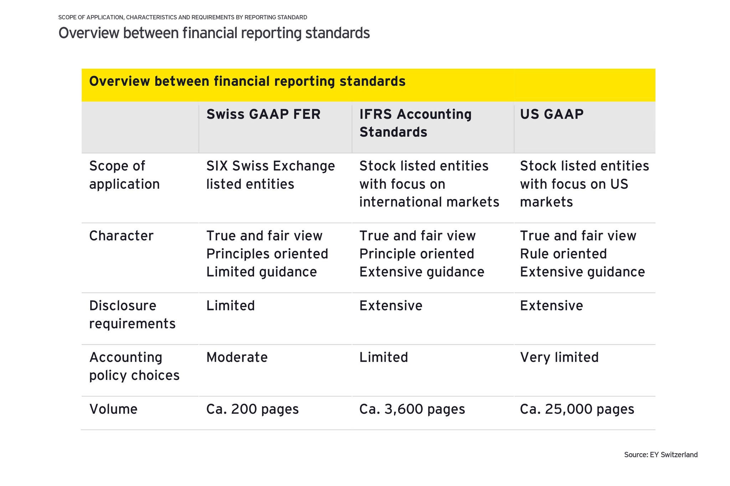The image size is (730, 486).
Task: Click the Source: EY Switzerland caption
Action: click(660, 455)
